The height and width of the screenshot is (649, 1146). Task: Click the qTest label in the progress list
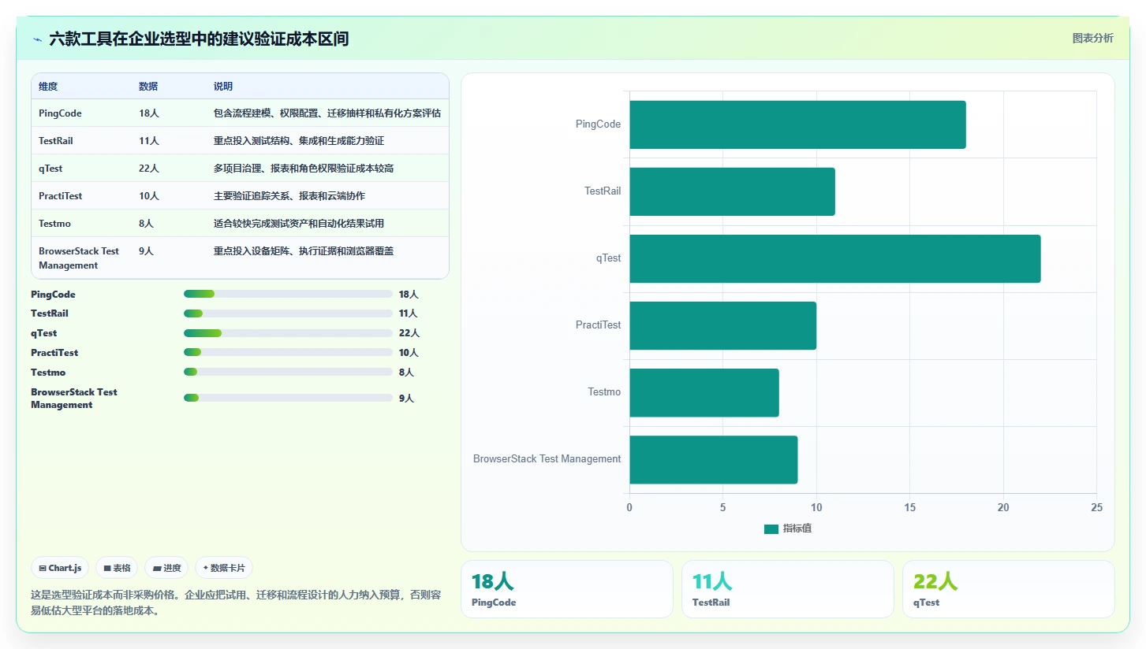(x=44, y=333)
